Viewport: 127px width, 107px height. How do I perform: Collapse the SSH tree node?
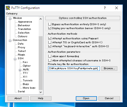(15, 59)
